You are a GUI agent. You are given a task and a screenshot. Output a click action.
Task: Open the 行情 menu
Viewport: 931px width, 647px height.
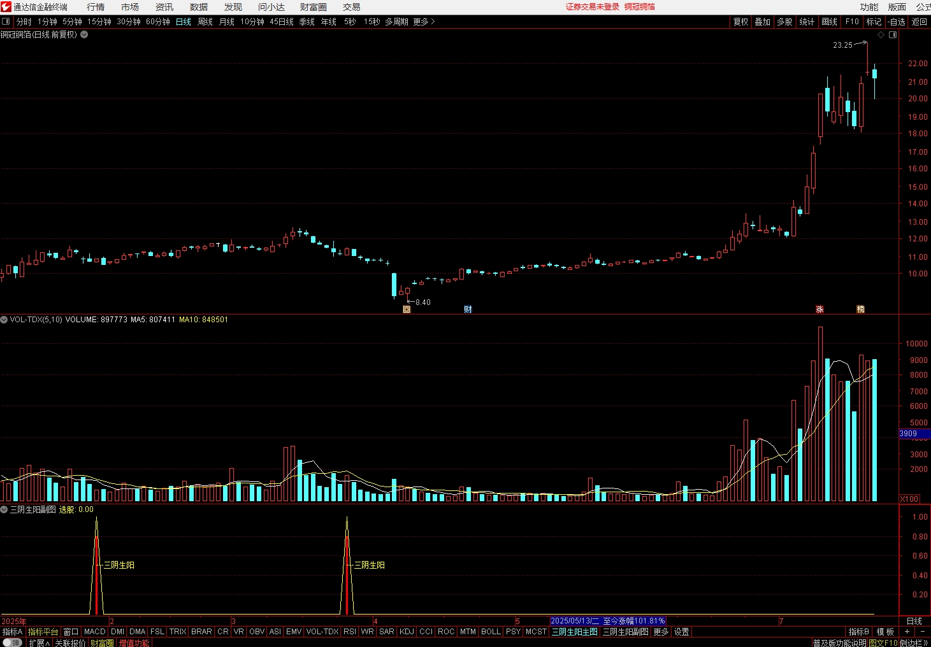[x=96, y=7]
